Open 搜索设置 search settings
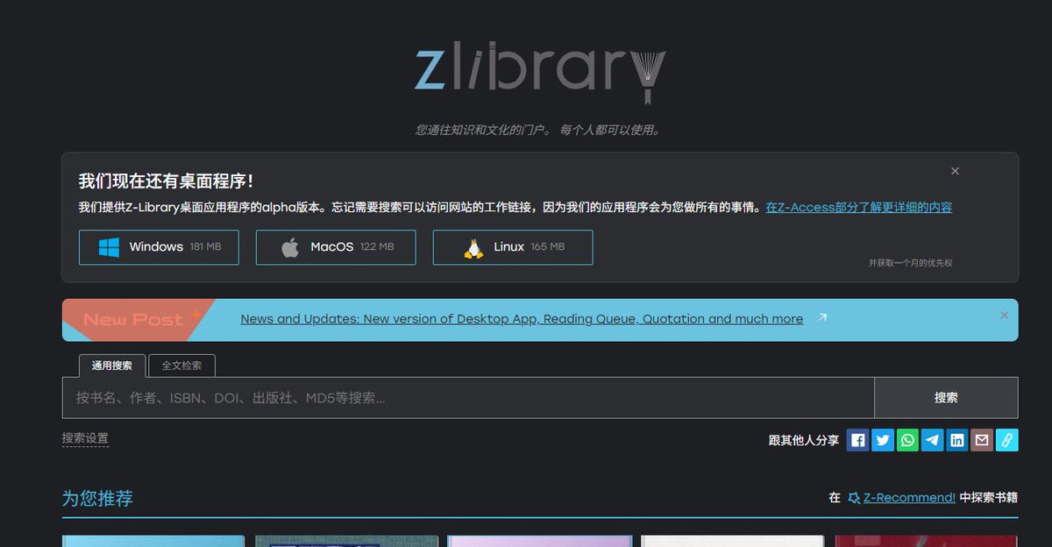This screenshot has height=547, width=1052. tap(85, 438)
